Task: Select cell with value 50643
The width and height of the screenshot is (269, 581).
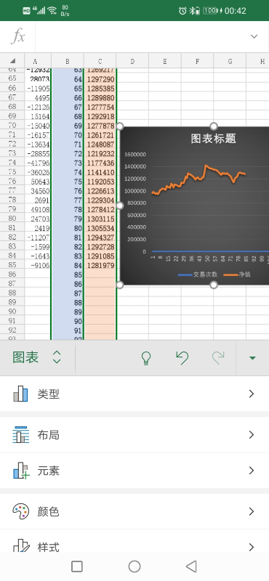Action: pos(38,181)
